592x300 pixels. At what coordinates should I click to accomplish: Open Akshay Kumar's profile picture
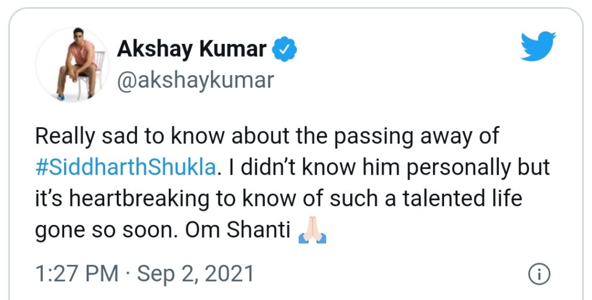pos(72,64)
